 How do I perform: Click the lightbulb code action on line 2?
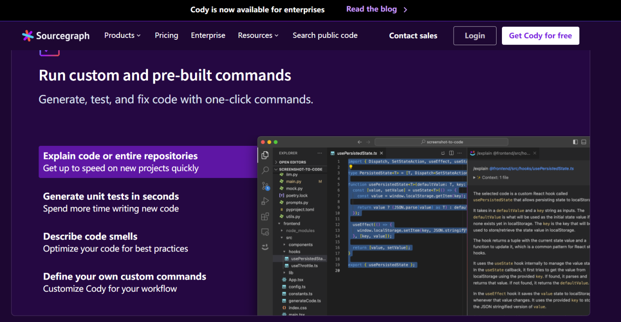pyautogui.click(x=351, y=167)
